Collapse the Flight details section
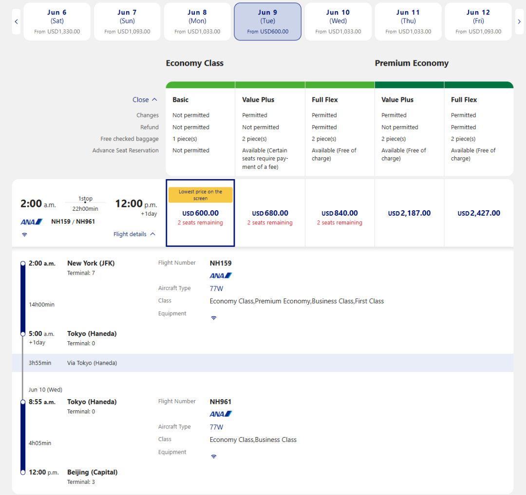 pos(134,234)
